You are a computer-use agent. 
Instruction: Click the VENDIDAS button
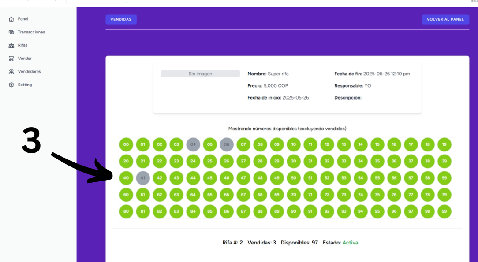pyautogui.click(x=121, y=19)
